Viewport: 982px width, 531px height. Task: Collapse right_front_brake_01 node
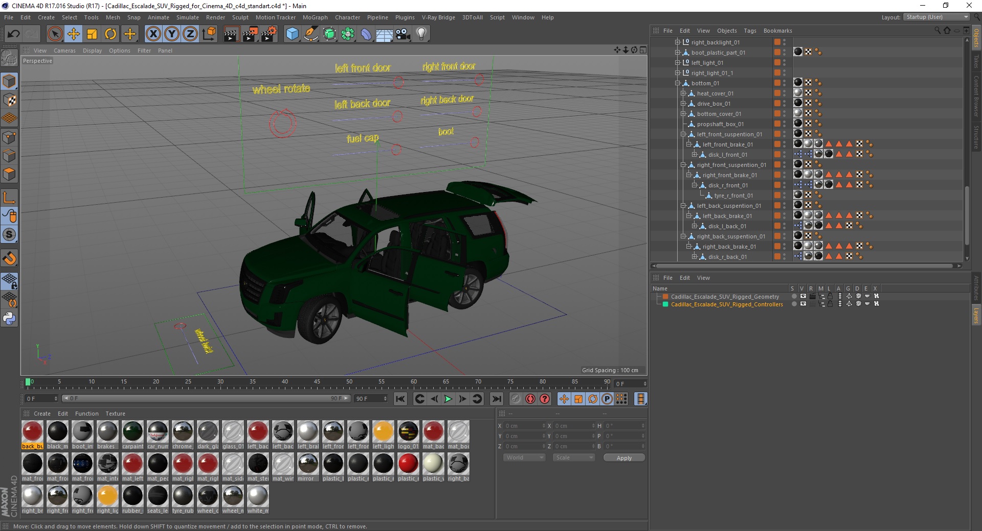tap(688, 175)
